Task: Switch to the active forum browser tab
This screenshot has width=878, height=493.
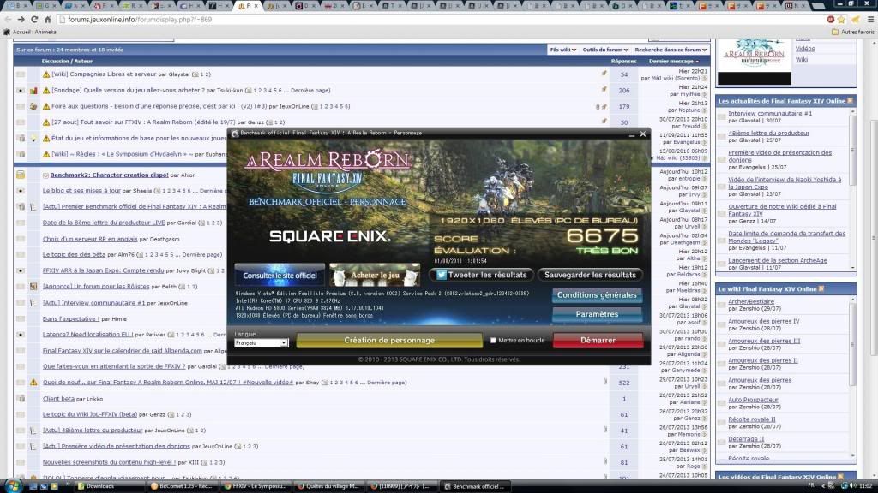Action: coord(248,6)
